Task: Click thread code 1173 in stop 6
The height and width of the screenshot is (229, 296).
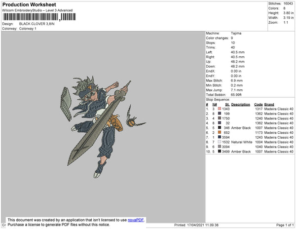Action: [259, 133]
